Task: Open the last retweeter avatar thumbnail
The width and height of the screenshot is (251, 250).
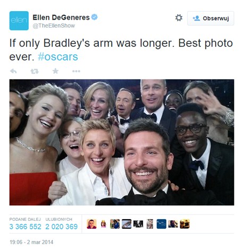Action: pos(185,224)
